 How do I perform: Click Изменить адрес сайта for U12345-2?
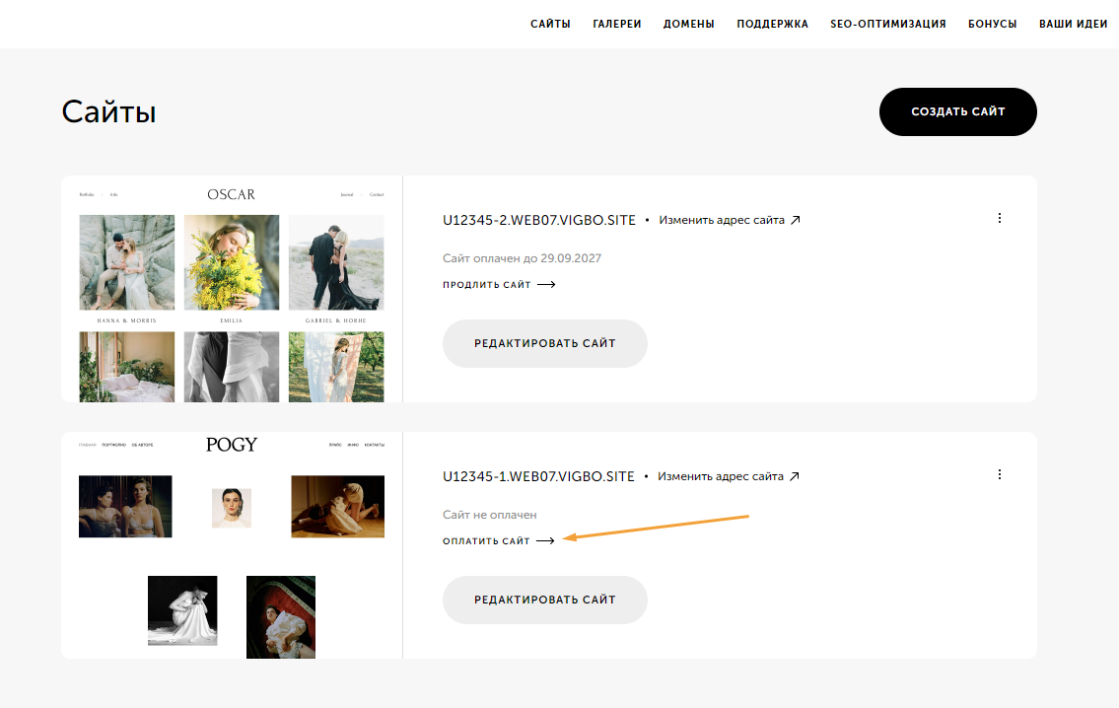722,220
